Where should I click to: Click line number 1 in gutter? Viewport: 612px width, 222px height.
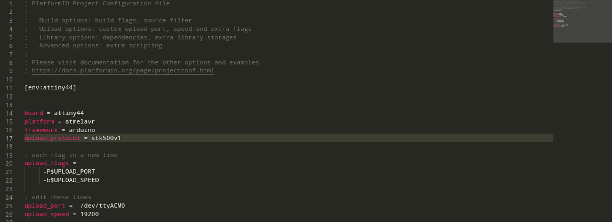click(x=11, y=4)
